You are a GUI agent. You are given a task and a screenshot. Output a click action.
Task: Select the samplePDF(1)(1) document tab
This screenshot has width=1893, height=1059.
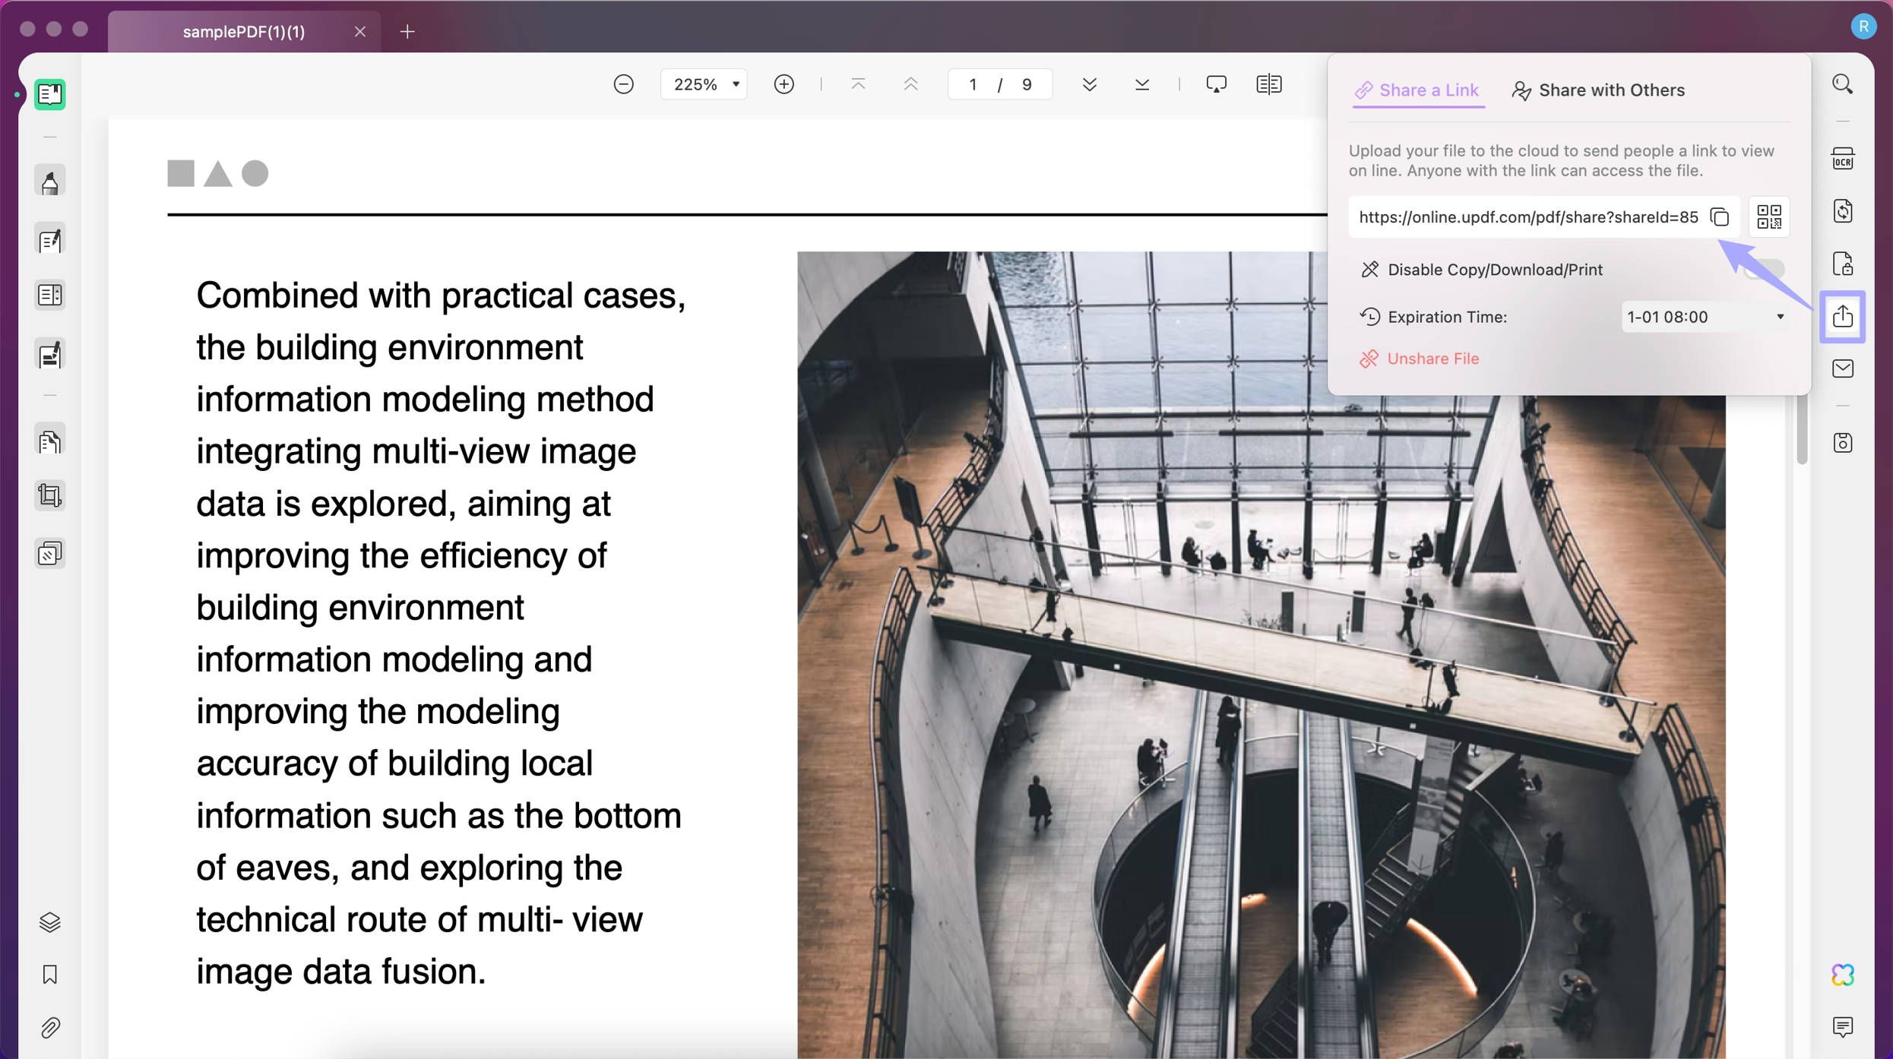click(244, 32)
